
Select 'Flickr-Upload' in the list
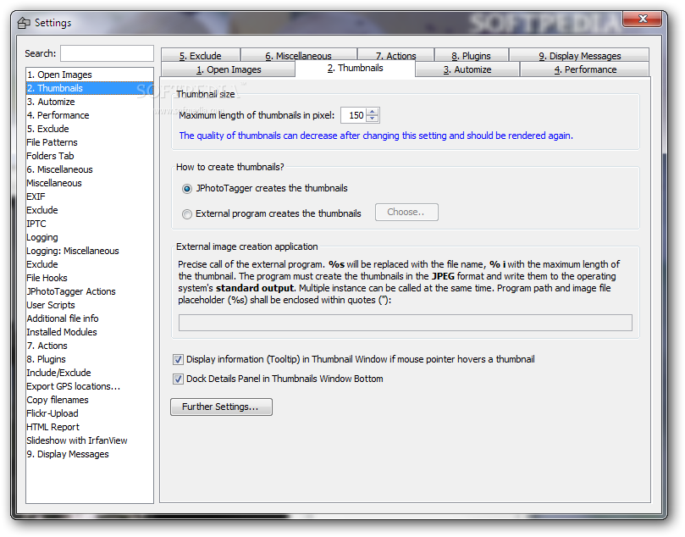click(x=90, y=413)
